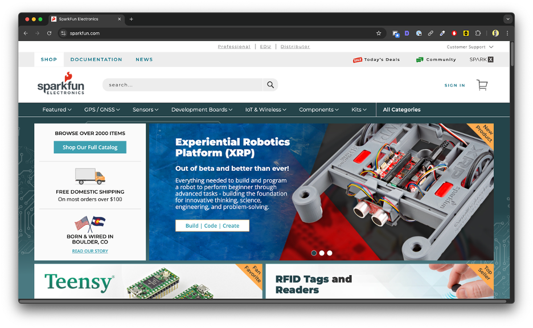This screenshot has width=533, height=328.
Task: Click the SPARK X social icon
Action: click(481, 59)
